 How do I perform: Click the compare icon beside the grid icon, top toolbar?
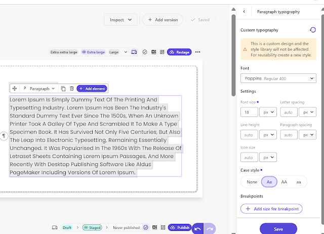(154, 52)
